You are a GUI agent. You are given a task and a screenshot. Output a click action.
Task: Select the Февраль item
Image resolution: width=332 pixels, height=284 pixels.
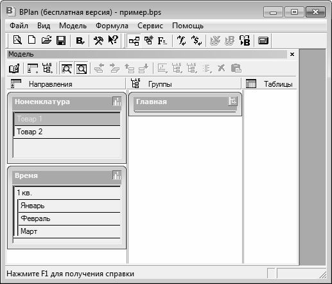pyautogui.click(x=69, y=218)
